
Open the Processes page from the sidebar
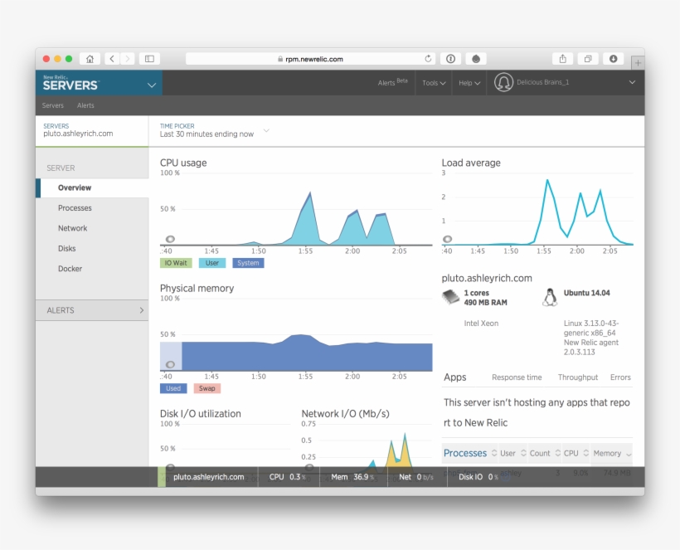point(73,207)
